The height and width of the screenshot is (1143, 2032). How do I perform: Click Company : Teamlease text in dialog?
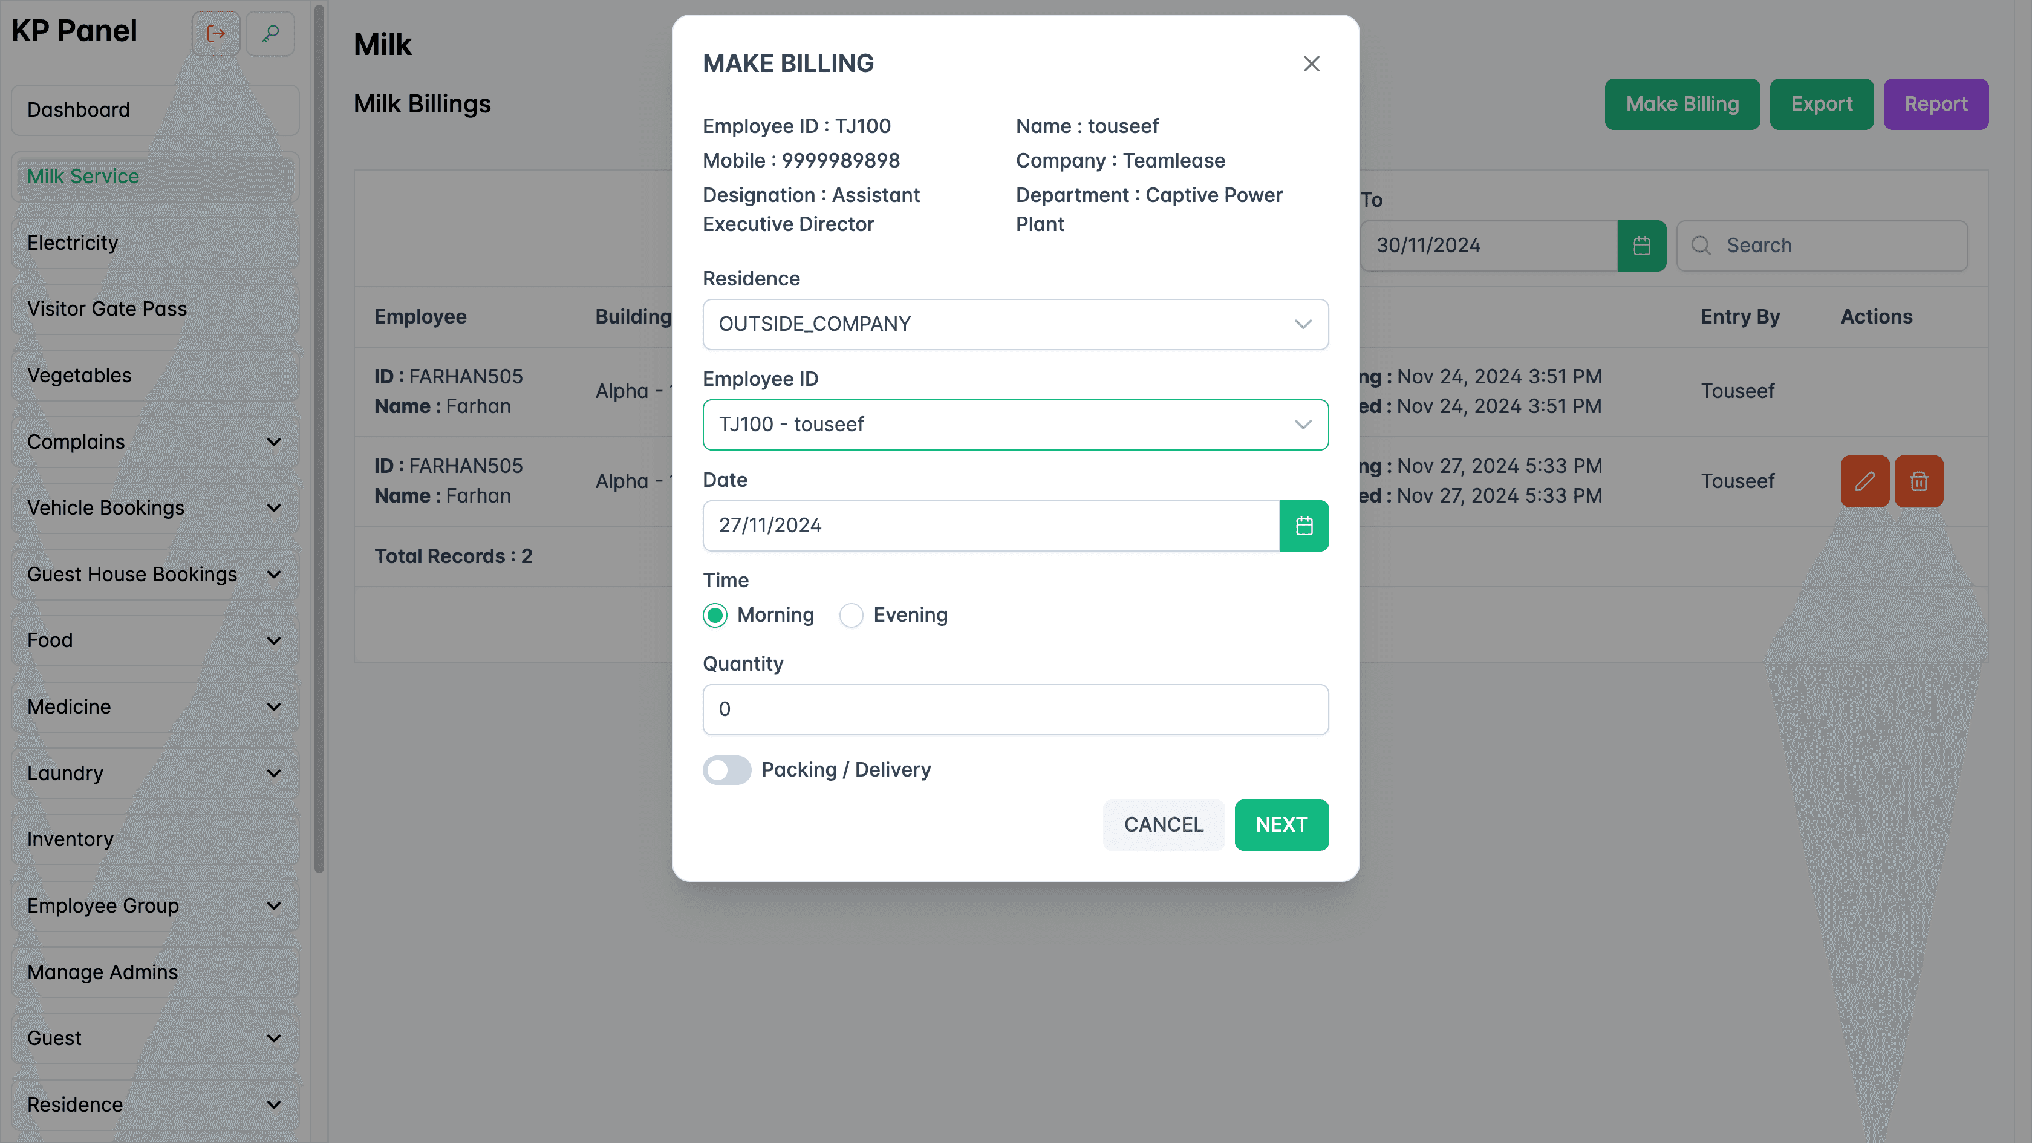[x=1120, y=160]
